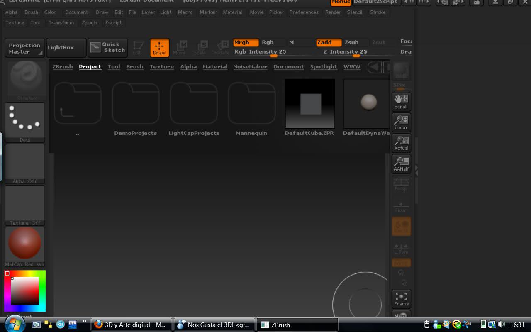Click the Projection Master button
This screenshot has width=531, height=332.
[x=24, y=48]
